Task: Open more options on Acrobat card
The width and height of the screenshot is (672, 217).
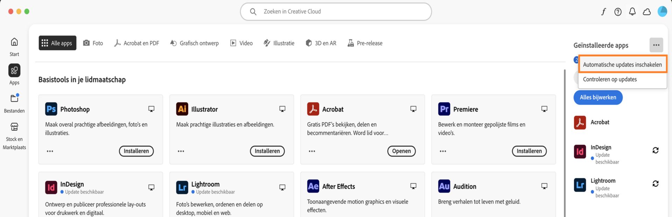Action: pyautogui.click(x=312, y=151)
